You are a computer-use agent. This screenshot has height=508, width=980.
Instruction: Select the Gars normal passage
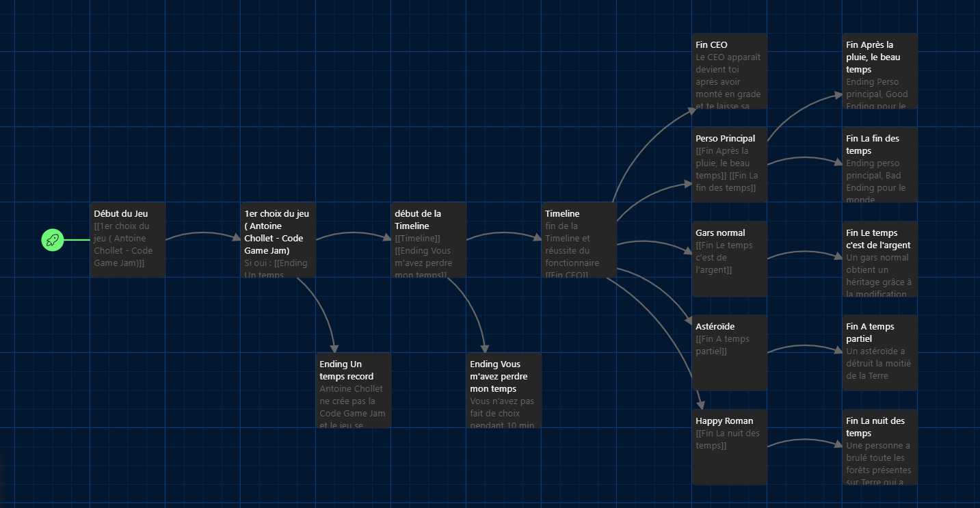[x=729, y=258]
